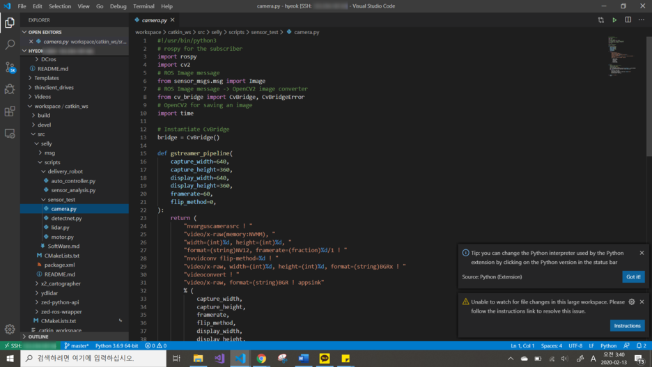Expand the Videos folder
This screenshot has width=652, height=367.
(x=42, y=97)
